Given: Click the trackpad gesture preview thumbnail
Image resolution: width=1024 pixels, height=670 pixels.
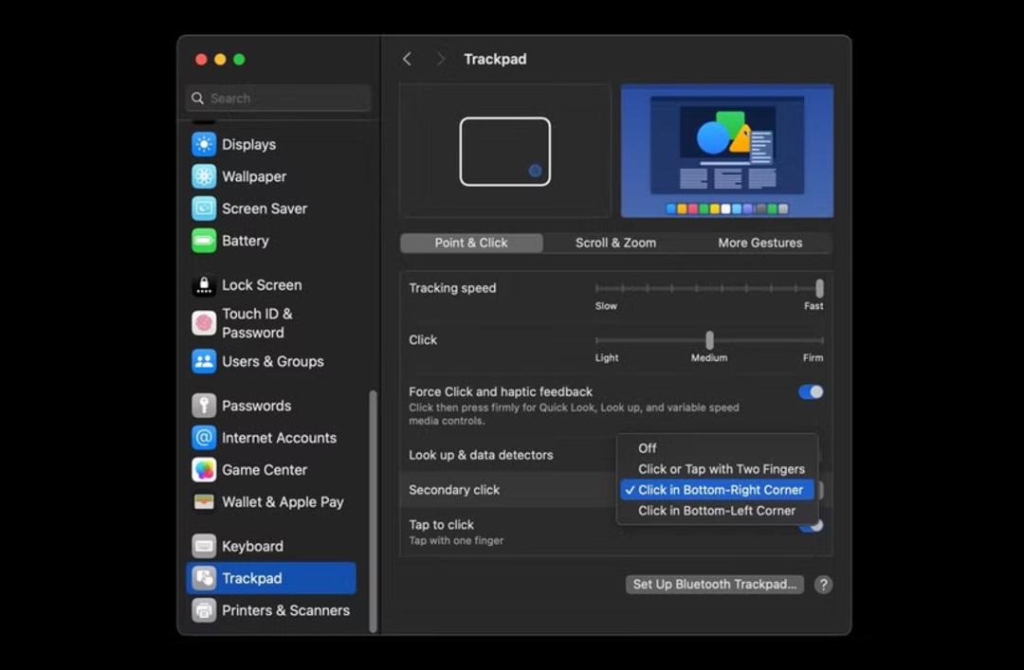Looking at the screenshot, I should (x=504, y=151).
